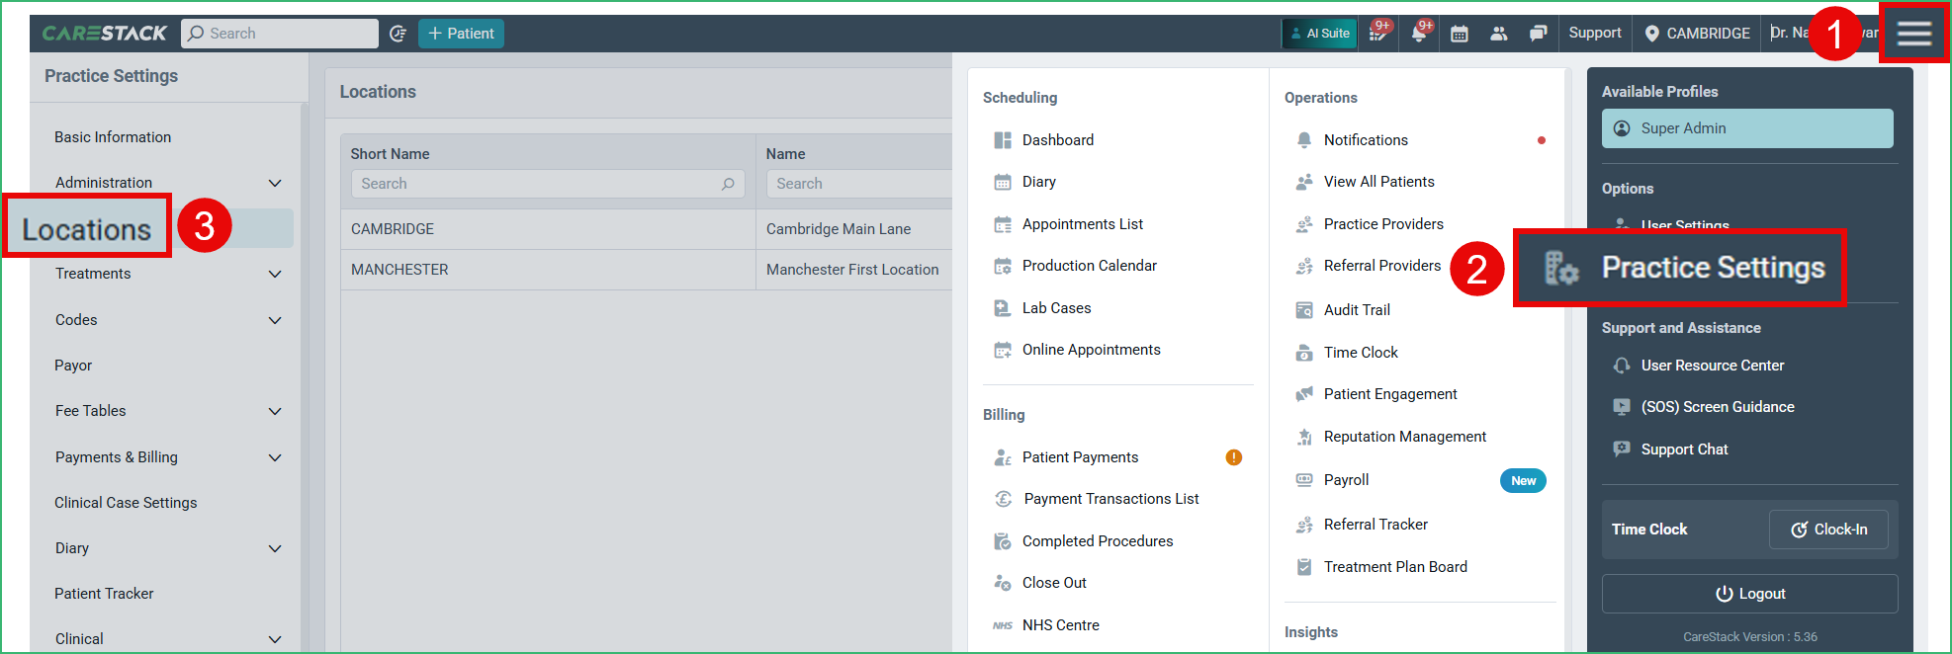Click the recent history clock icon
This screenshot has height=654, width=1952.
tap(399, 34)
